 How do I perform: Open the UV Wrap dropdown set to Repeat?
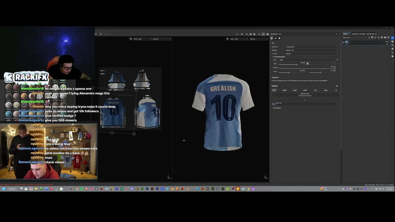click(312, 54)
